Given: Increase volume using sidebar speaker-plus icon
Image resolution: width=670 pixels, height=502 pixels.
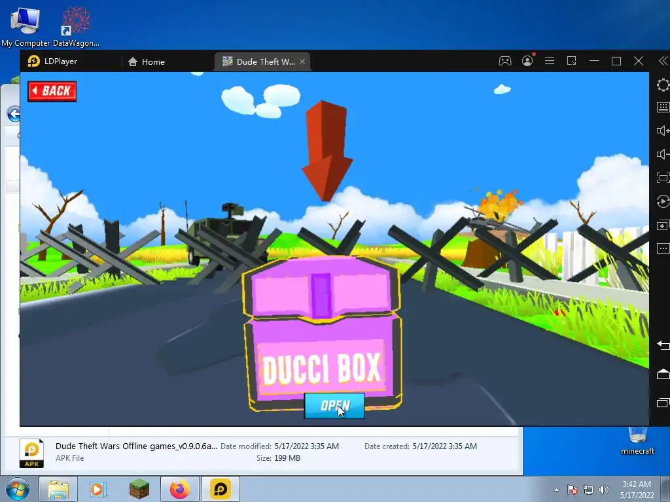Looking at the screenshot, I should click(663, 131).
